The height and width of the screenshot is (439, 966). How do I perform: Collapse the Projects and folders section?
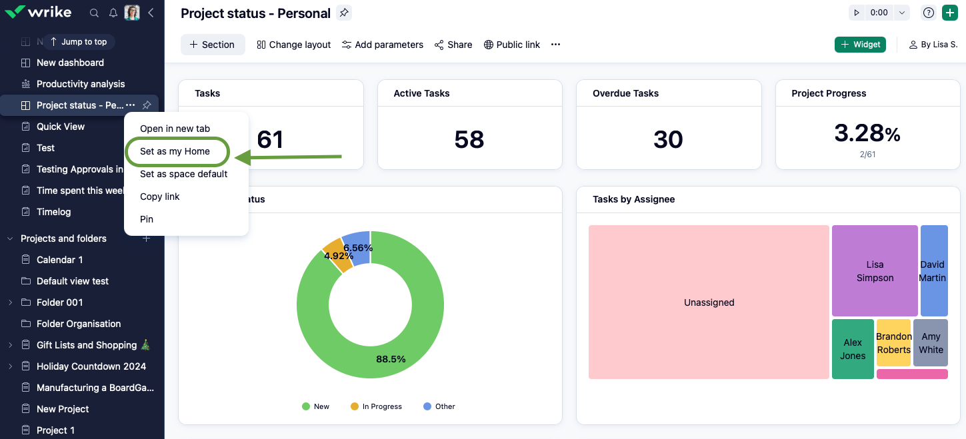coord(10,238)
